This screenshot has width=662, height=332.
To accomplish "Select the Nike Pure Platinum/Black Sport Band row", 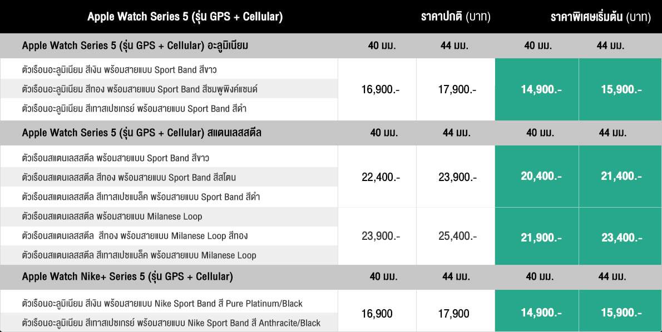I will coord(162,304).
